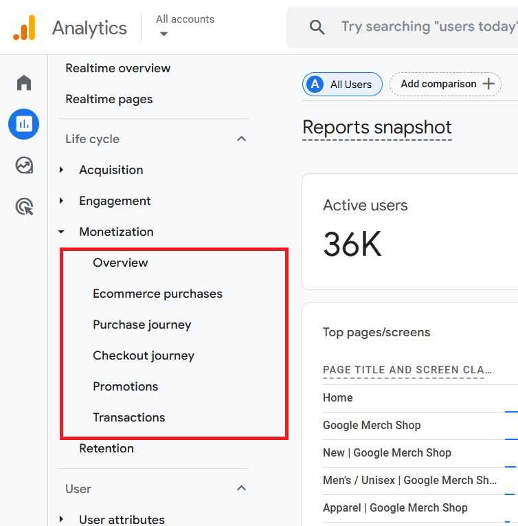Expand the Acquisition section
This screenshot has width=518, height=526.
coord(61,170)
